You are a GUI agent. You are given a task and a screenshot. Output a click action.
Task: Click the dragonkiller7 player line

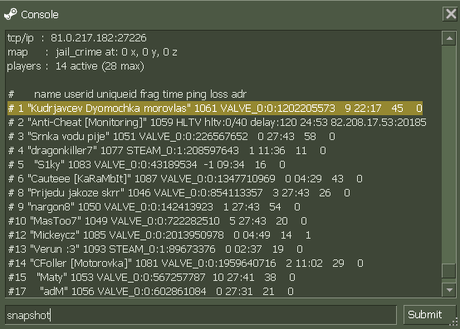167,151
